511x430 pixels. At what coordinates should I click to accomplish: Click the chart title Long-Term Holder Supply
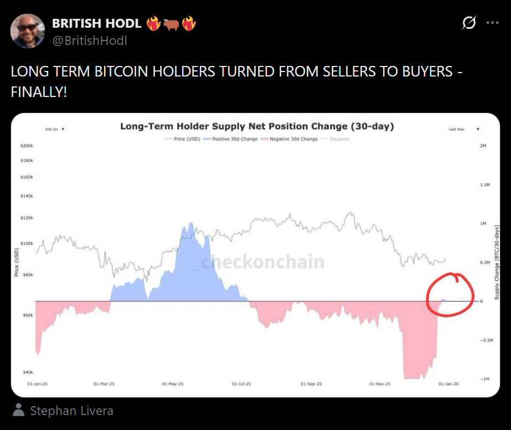257,126
